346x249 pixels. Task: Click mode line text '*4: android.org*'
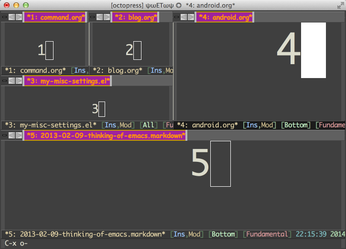[x=207, y=125]
